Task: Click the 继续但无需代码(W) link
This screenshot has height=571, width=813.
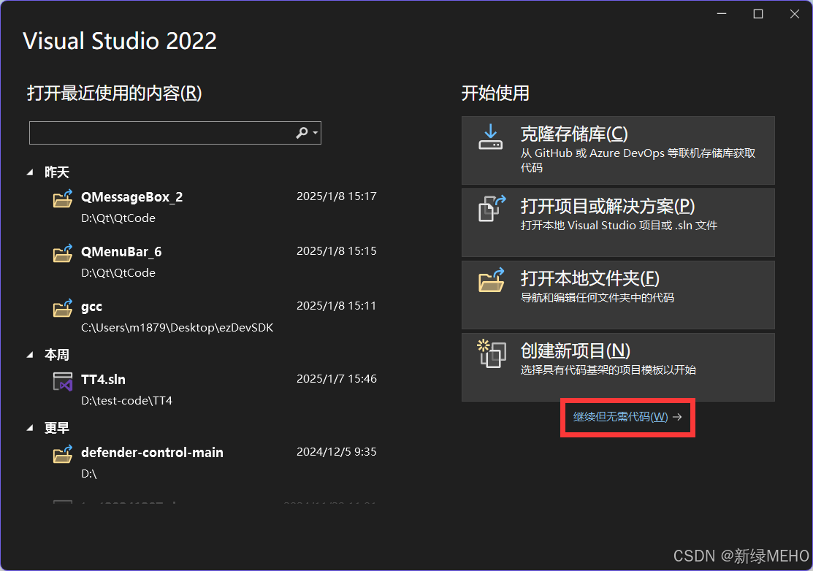Action: [620, 417]
